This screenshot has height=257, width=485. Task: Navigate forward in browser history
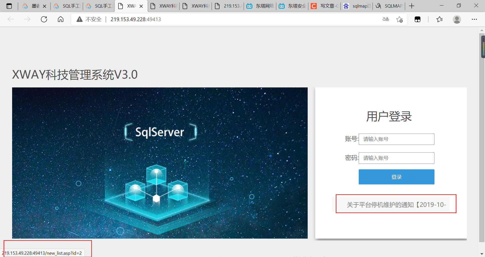pyautogui.click(x=27, y=19)
